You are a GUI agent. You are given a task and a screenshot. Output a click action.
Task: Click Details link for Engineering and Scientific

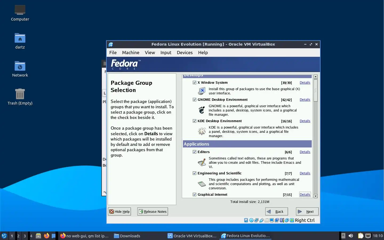click(305, 173)
